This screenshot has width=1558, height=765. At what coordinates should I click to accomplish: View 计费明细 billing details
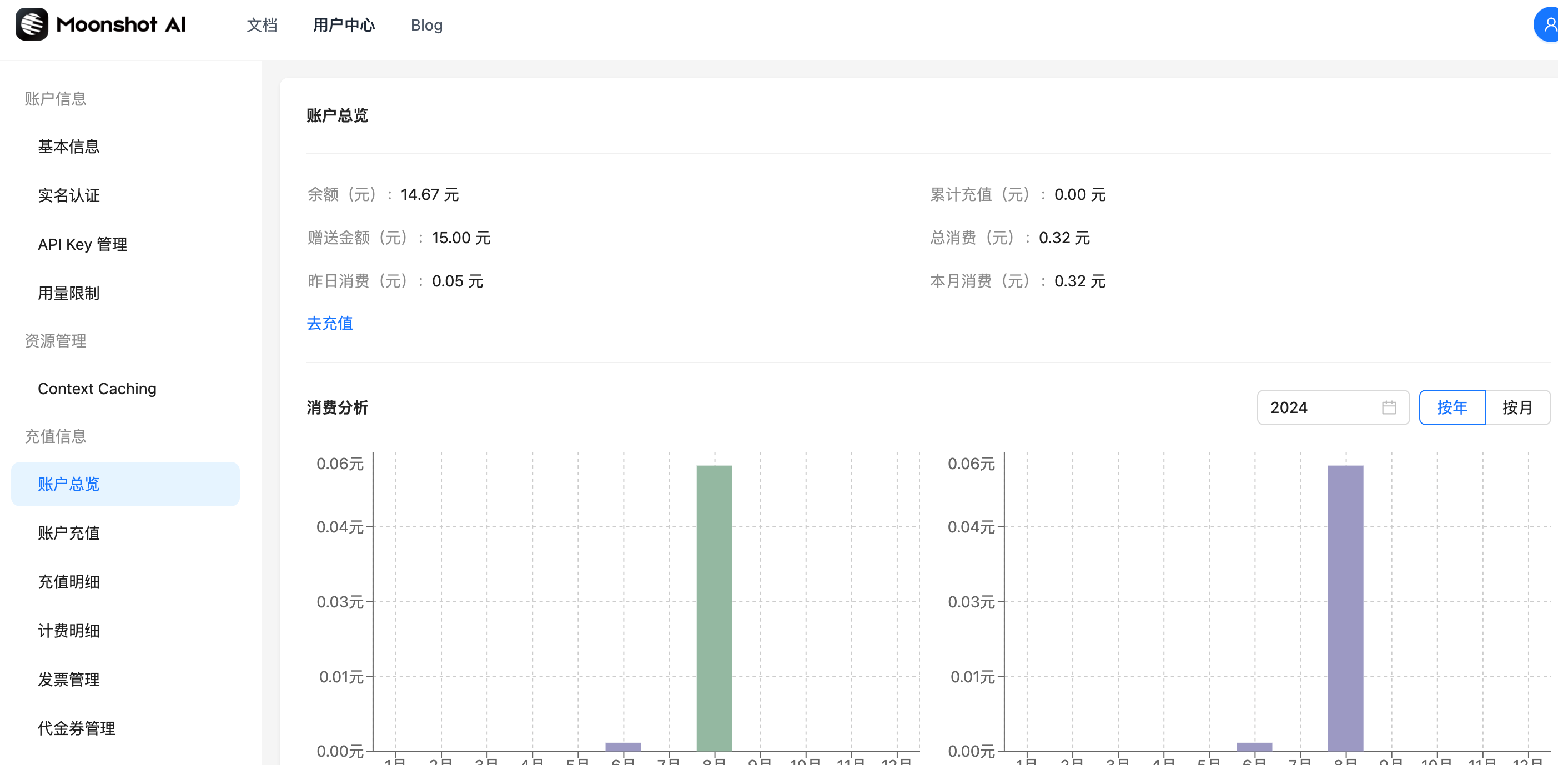68,631
